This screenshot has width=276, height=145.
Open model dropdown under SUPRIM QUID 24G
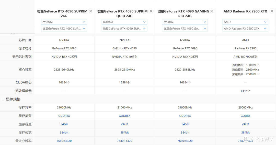(124, 28)
